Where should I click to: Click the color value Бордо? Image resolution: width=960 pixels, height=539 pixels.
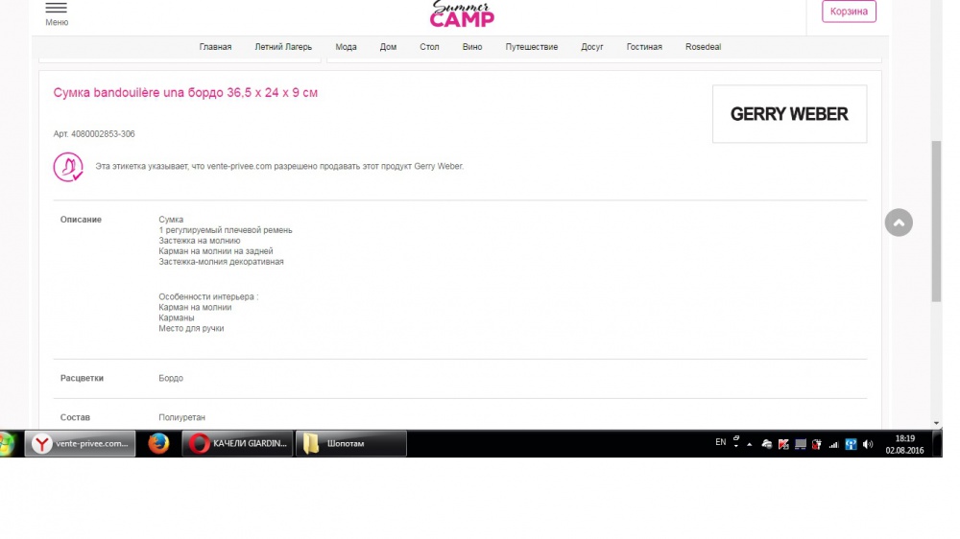(x=171, y=378)
